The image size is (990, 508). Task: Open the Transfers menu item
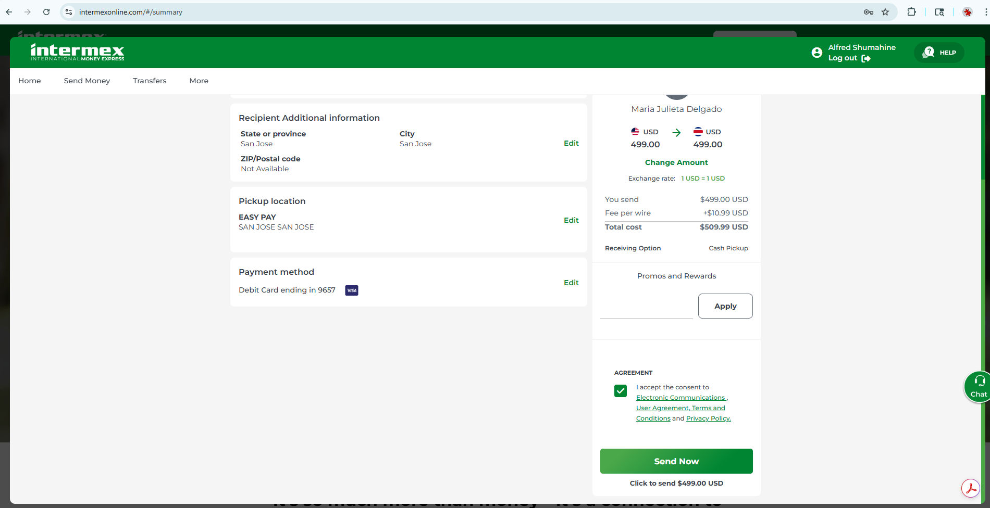(x=150, y=81)
